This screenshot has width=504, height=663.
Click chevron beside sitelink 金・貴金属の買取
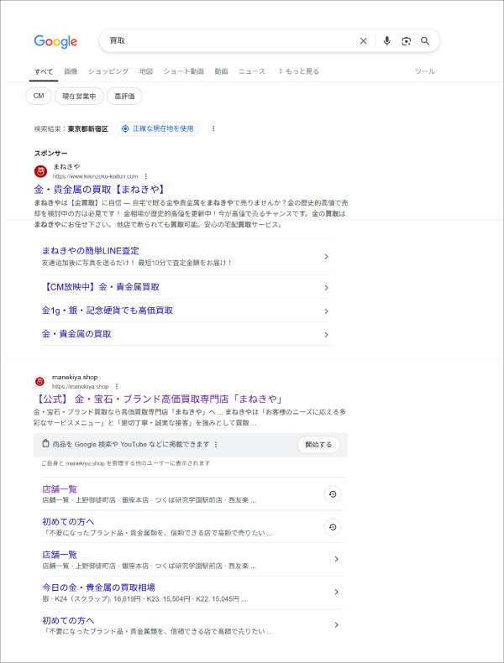(326, 335)
